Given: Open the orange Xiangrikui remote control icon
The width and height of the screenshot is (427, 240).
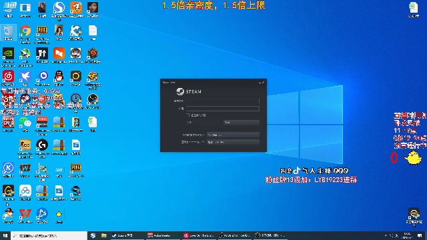Looking at the screenshot, I should 59,53.
